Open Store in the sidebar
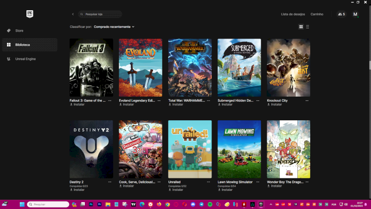This screenshot has height=209, width=371. click(19, 31)
